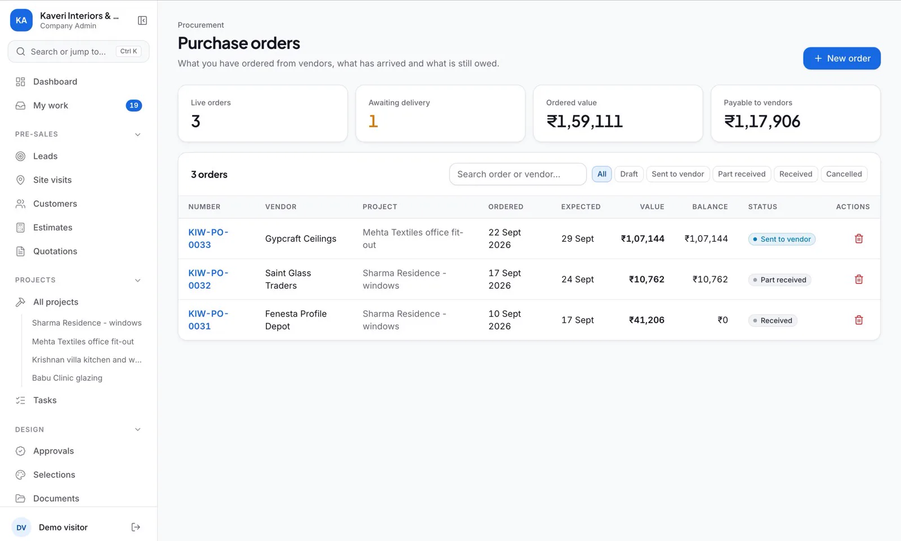Filter orders by Sent to vendor
The height and width of the screenshot is (541, 901).
click(x=678, y=174)
